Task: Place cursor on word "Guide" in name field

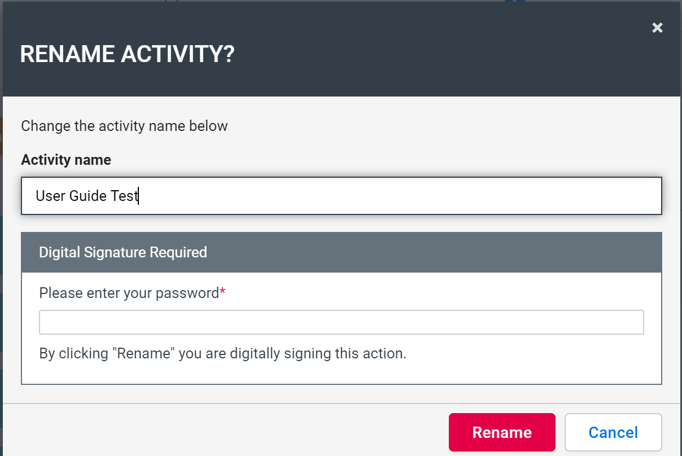Action: (x=88, y=196)
